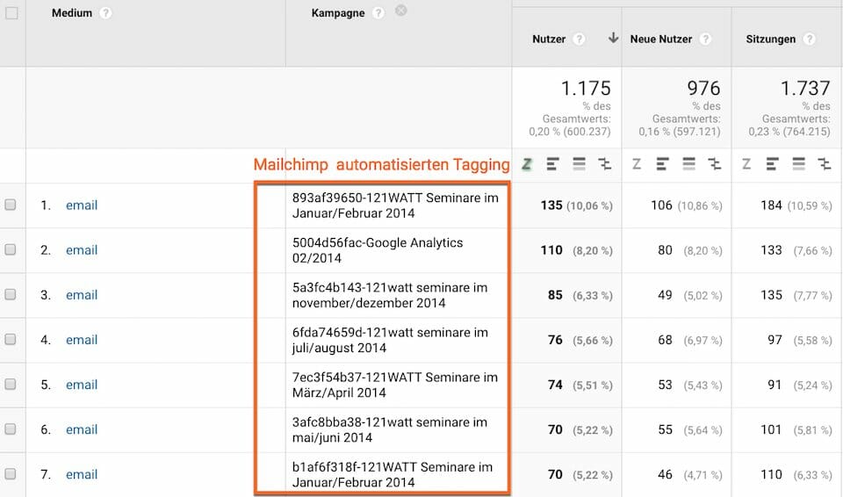Sort by the Neue Nutzer column header
Viewport: 843px width, 497px height.
point(661,39)
